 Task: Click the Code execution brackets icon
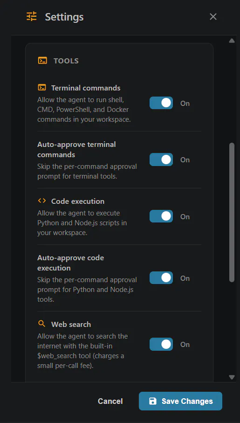[42, 201]
